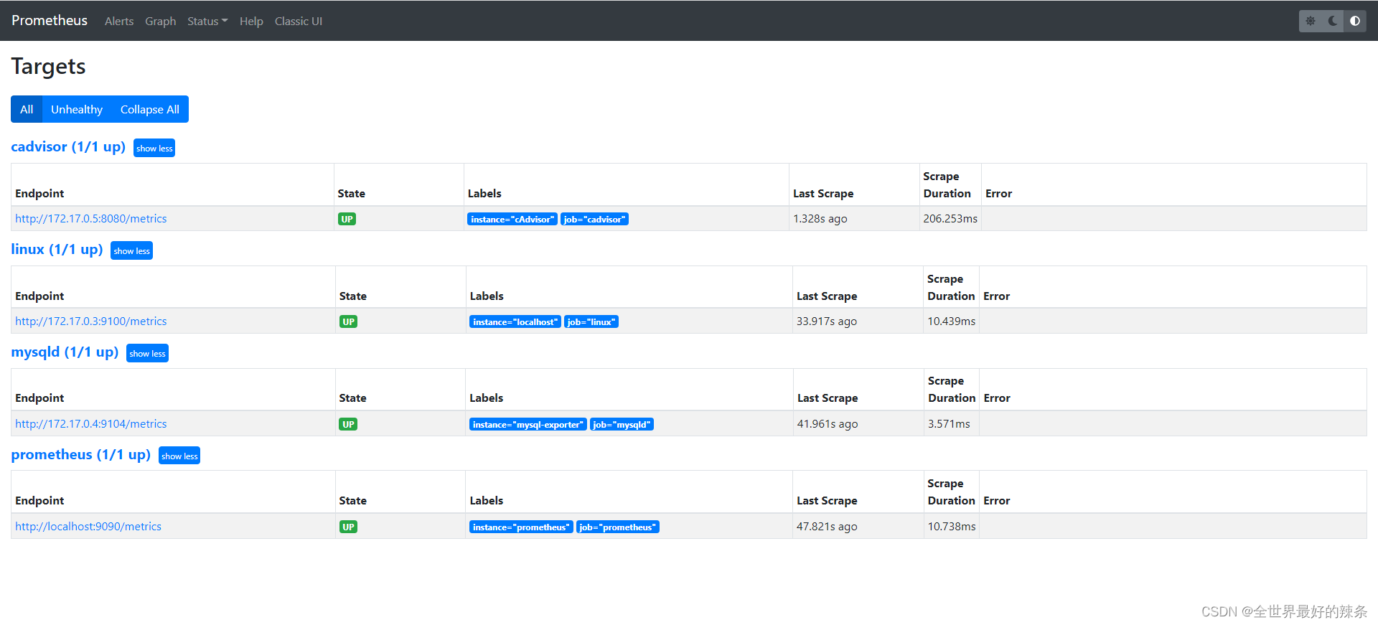Open endpoint http://172.17.0.5:8080/metrics
Screen dimensions: 1378x625
tap(91, 219)
